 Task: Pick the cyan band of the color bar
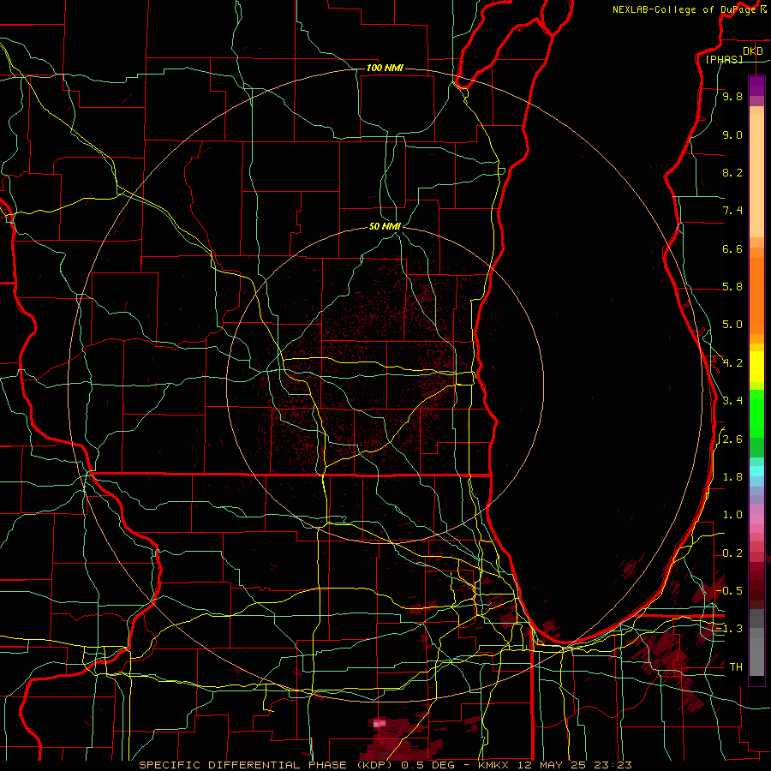pos(756,471)
